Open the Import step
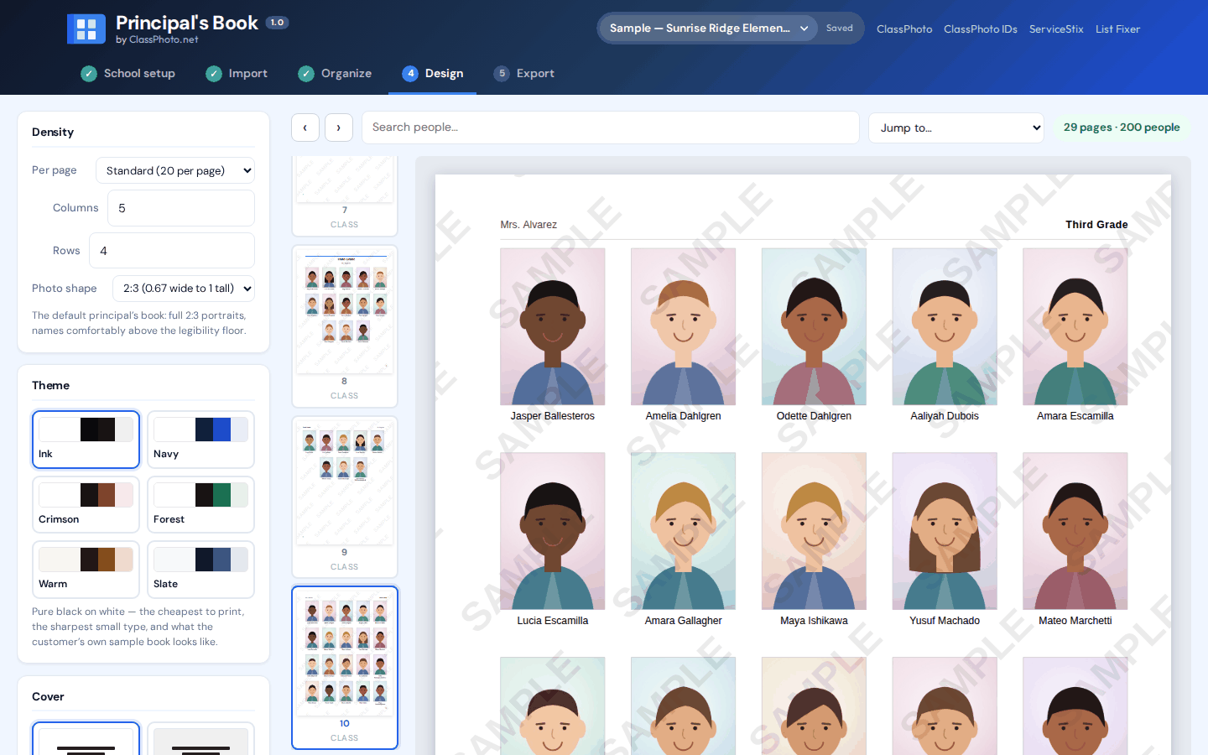 tap(237, 74)
